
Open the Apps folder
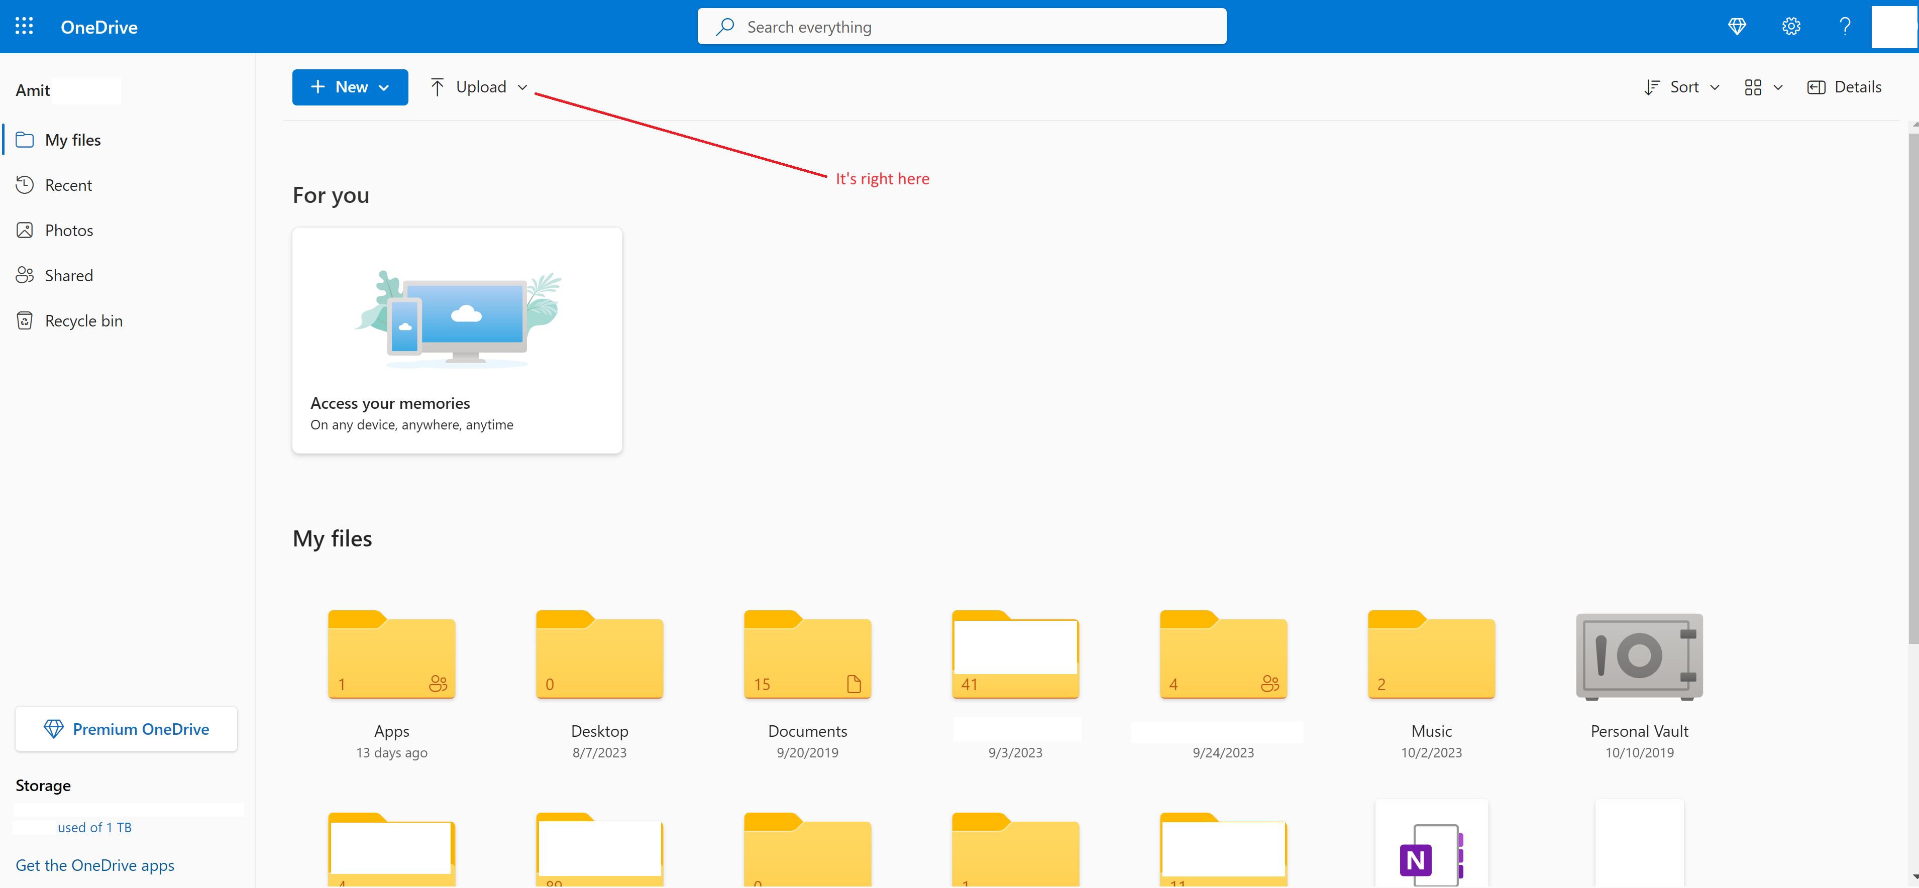(x=392, y=654)
